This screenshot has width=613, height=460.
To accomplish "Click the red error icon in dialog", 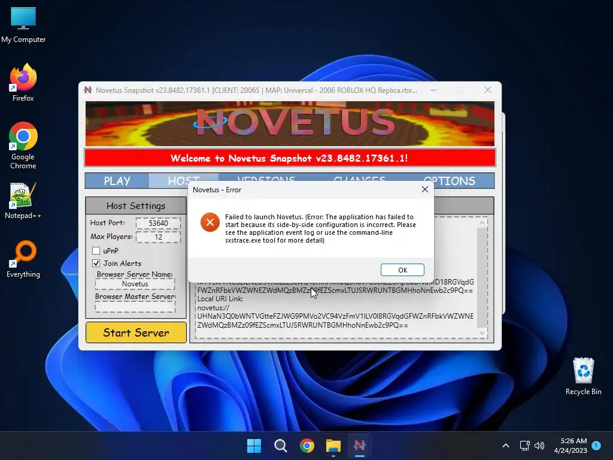I will click(210, 222).
